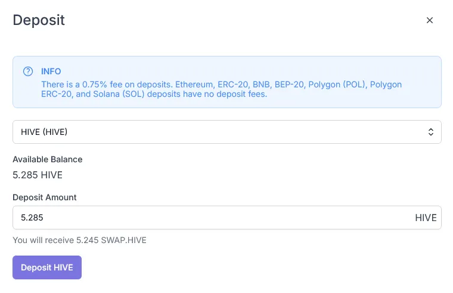Click the Deposit HIVE button

(x=47, y=267)
